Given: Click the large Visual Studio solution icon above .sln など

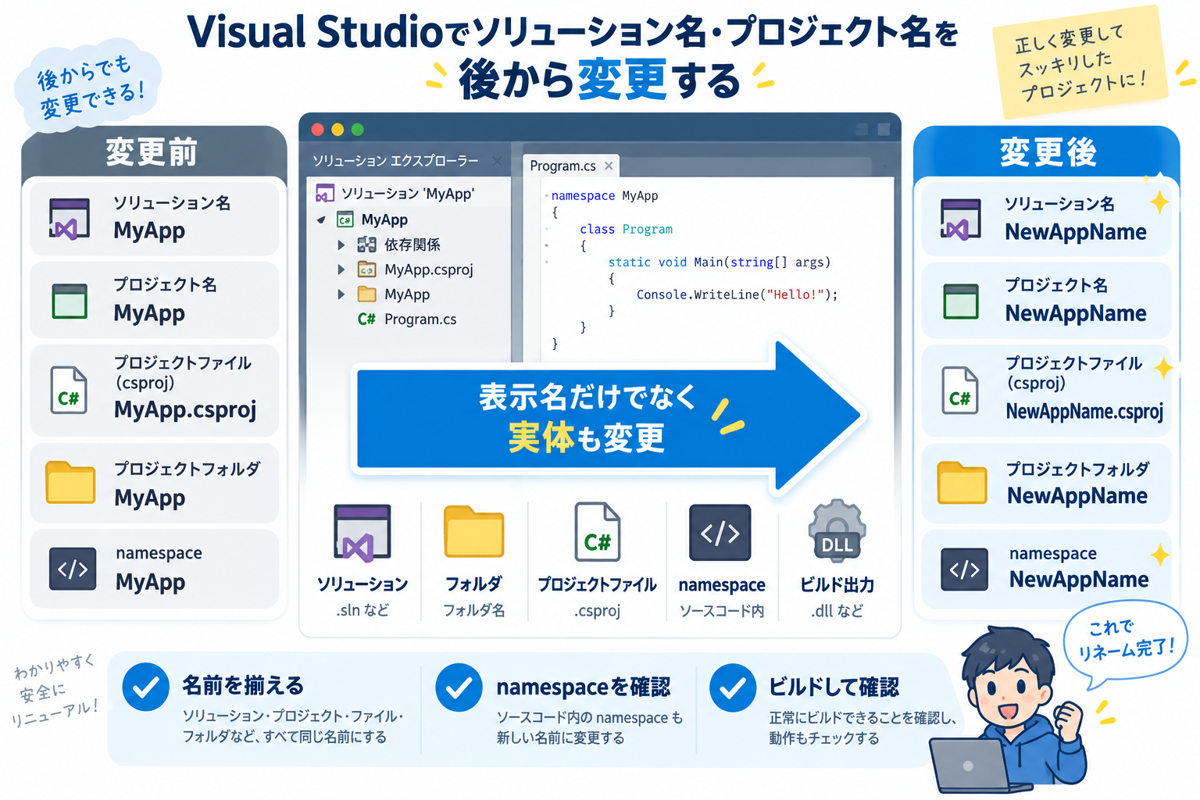Looking at the screenshot, I should pos(362,532).
